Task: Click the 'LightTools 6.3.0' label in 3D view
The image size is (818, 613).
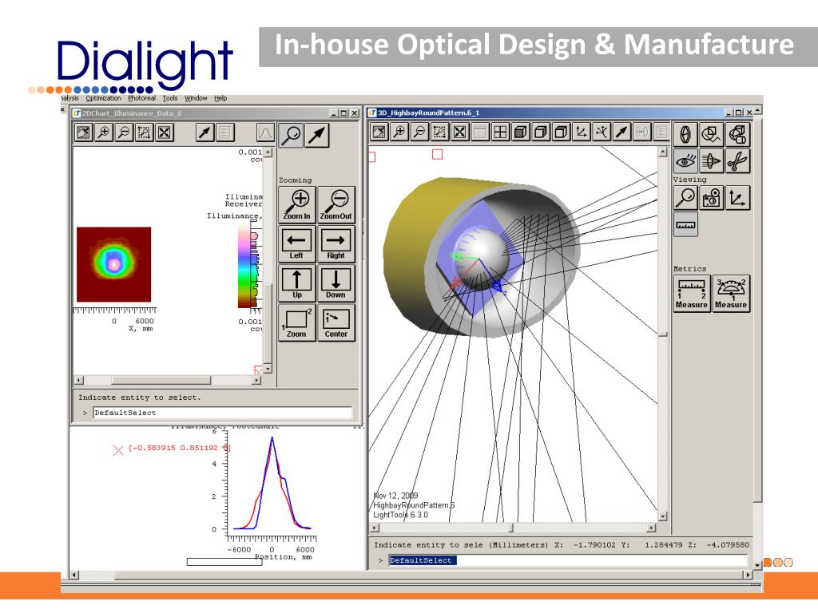Action: (401, 515)
